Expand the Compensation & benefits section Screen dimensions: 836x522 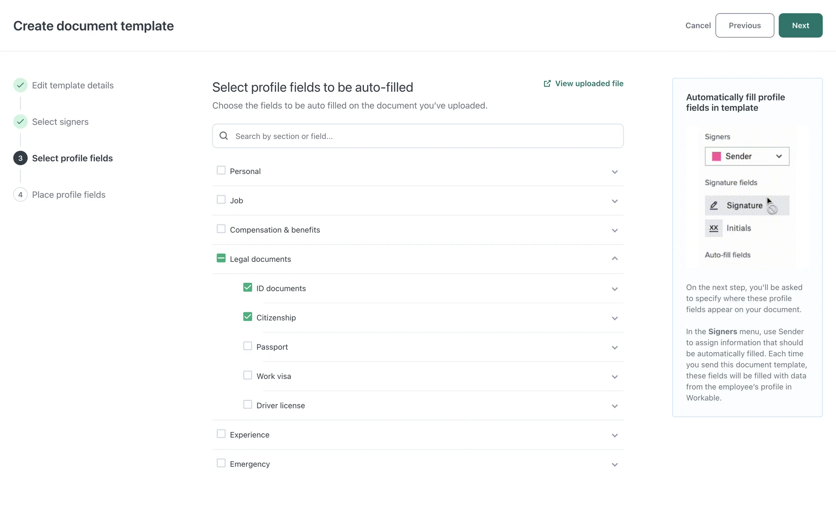point(614,230)
